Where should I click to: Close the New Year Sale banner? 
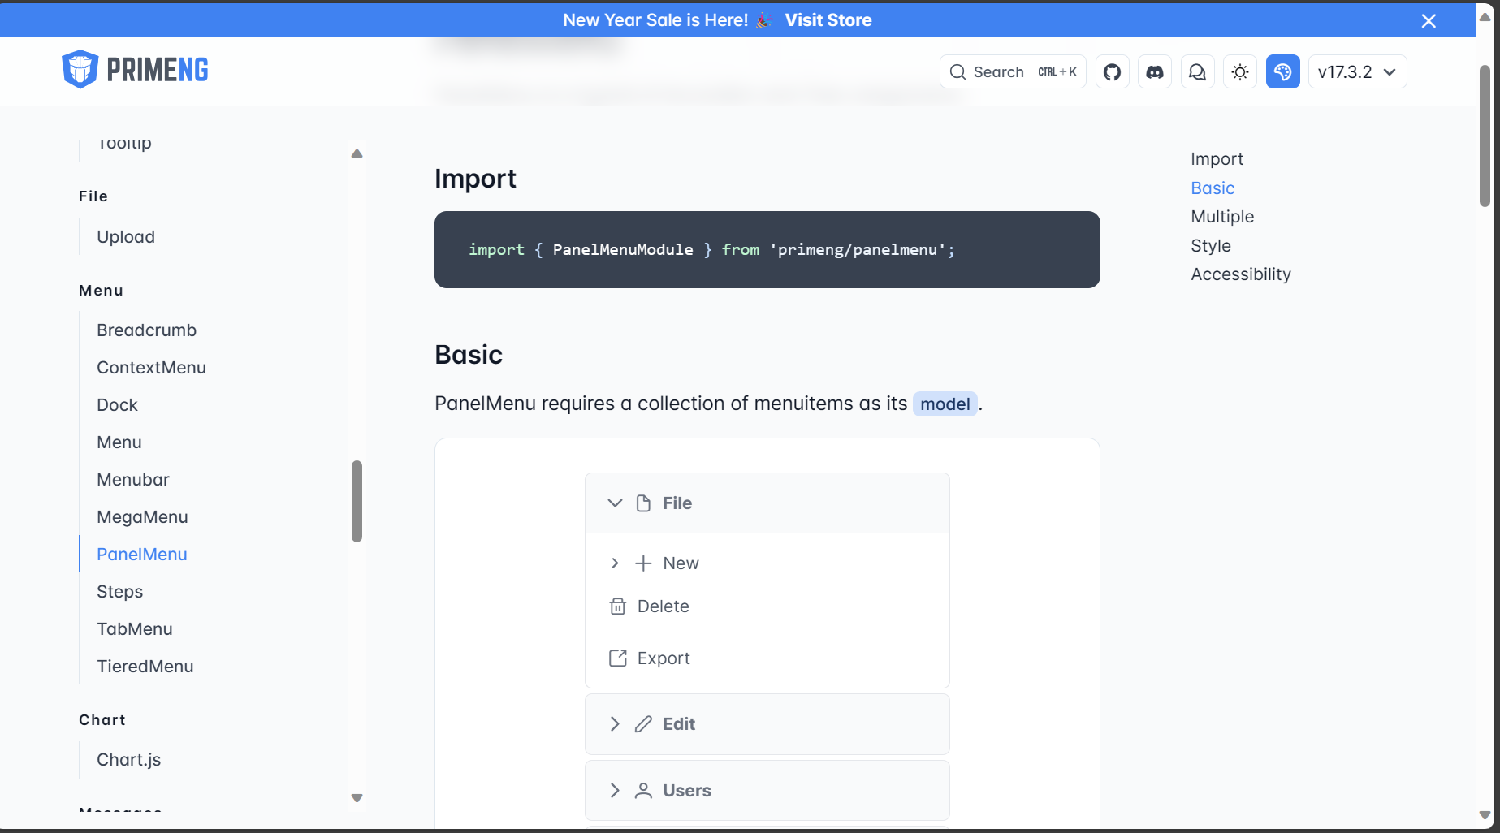click(x=1429, y=20)
